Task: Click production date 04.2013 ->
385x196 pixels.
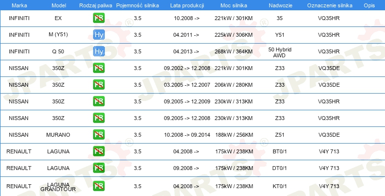Action: [x=186, y=51]
